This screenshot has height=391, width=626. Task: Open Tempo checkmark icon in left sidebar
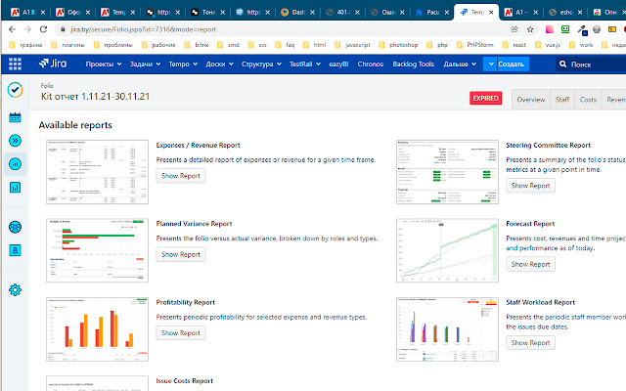coord(15,90)
